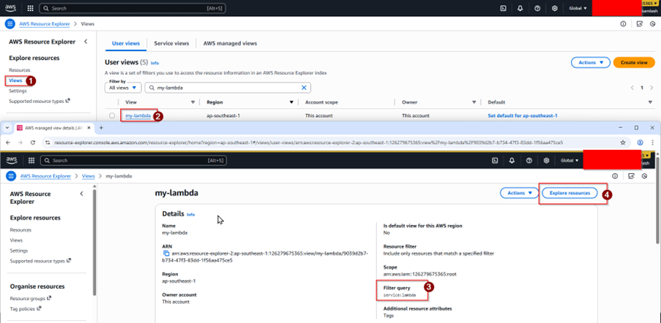This screenshot has width=661, height=323.
Task: Open the browser tab search dropdown arrow
Action: point(7,127)
